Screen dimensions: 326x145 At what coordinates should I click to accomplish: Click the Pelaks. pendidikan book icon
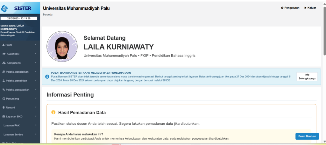coord(4,72)
